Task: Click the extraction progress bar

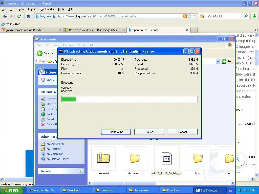Action: [x=129, y=99]
